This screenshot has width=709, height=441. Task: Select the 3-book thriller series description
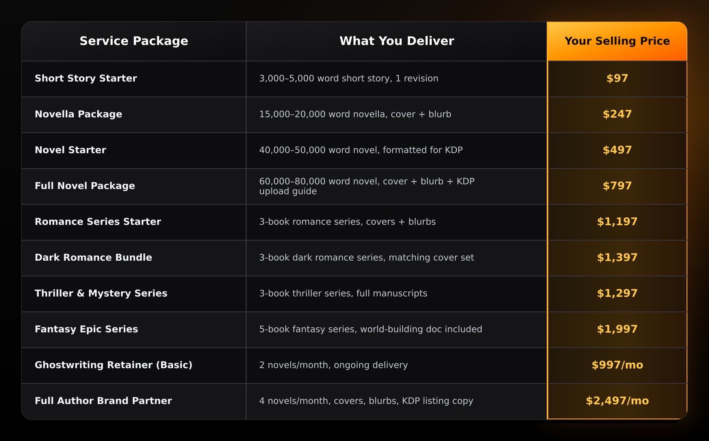pyautogui.click(x=343, y=293)
